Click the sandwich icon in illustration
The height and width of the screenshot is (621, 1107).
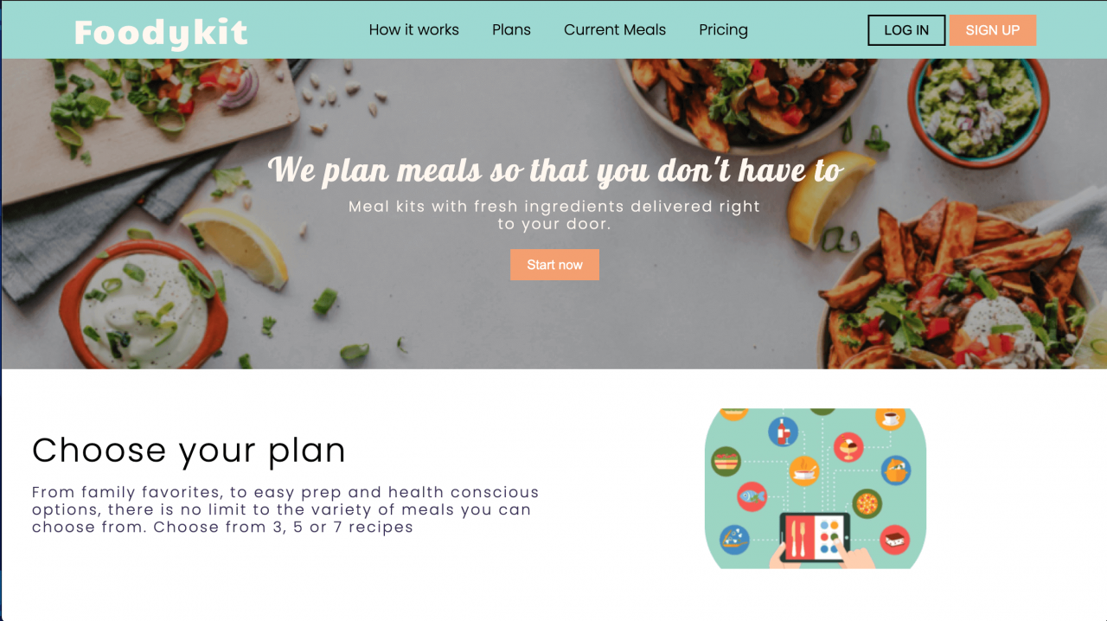click(726, 461)
